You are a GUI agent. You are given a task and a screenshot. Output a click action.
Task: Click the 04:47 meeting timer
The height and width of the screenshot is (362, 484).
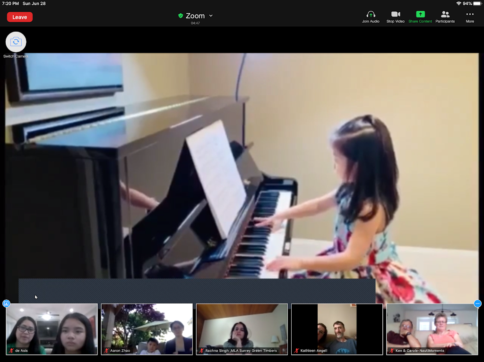pos(195,23)
